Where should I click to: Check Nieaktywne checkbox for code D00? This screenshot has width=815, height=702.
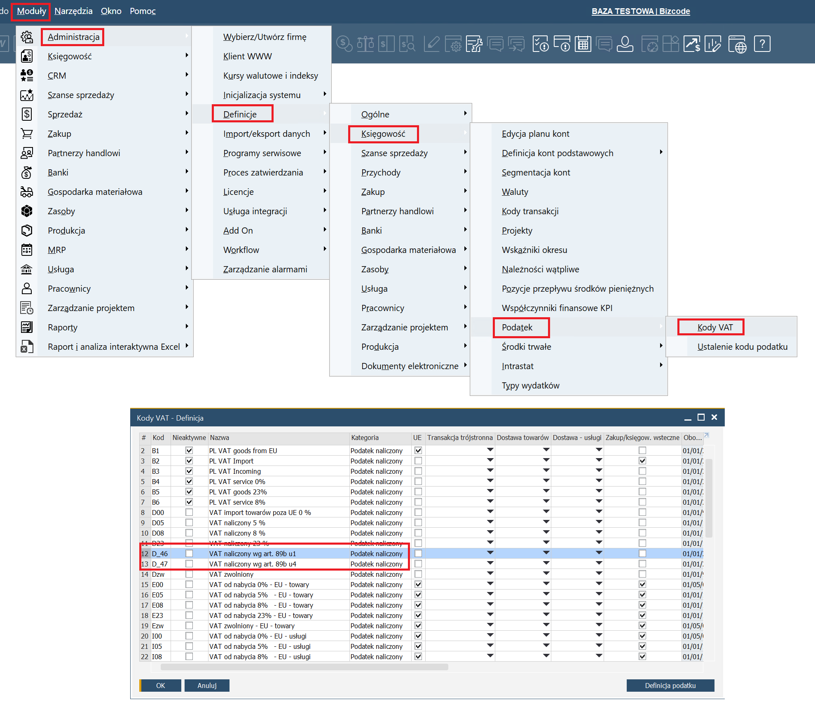coord(189,512)
